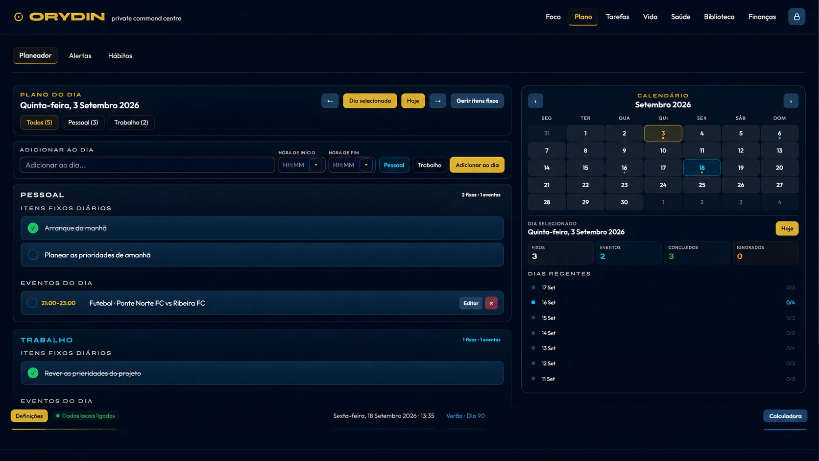
Task: Click the ORYDIN logo circle icon
Action: point(19,17)
